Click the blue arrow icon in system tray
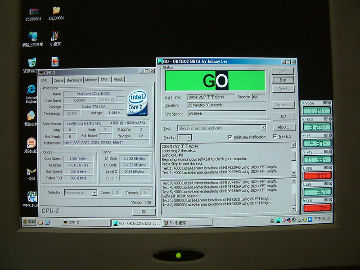 [x=310, y=219]
